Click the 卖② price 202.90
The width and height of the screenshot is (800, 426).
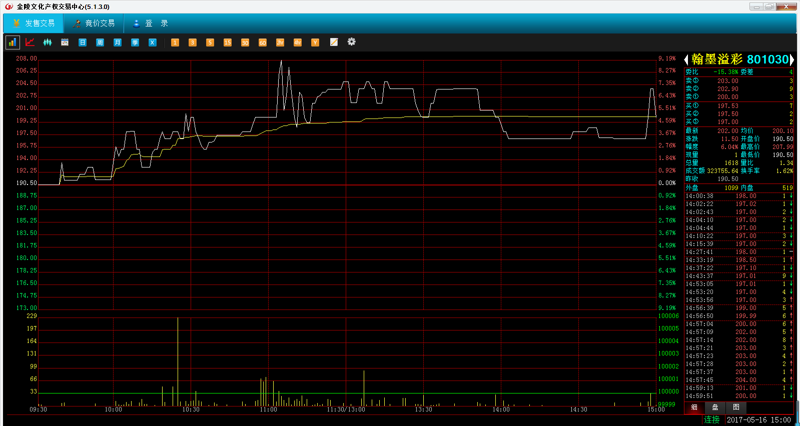click(728, 89)
